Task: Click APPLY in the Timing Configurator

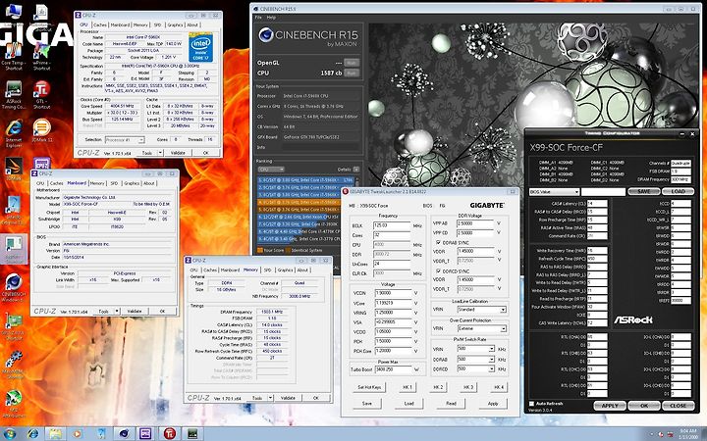Action: (610, 406)
